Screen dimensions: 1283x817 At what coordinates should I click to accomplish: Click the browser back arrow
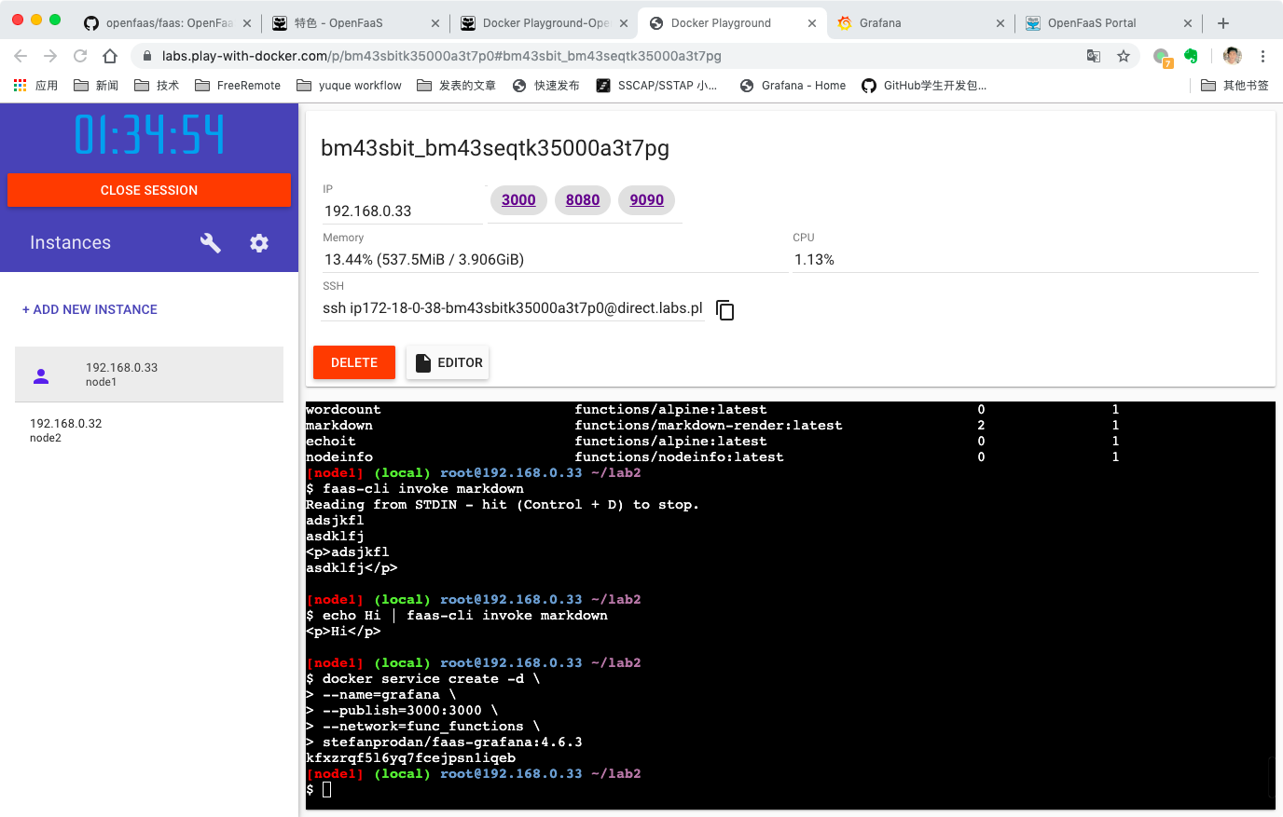click(21, 56)
